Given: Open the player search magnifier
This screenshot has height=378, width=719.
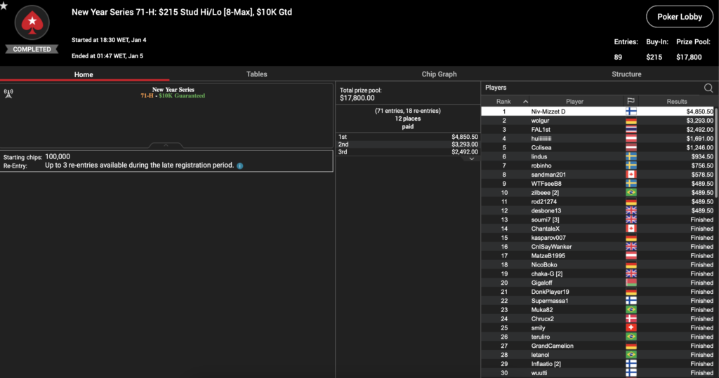Looking at the screenshot, I should point(708,88).
